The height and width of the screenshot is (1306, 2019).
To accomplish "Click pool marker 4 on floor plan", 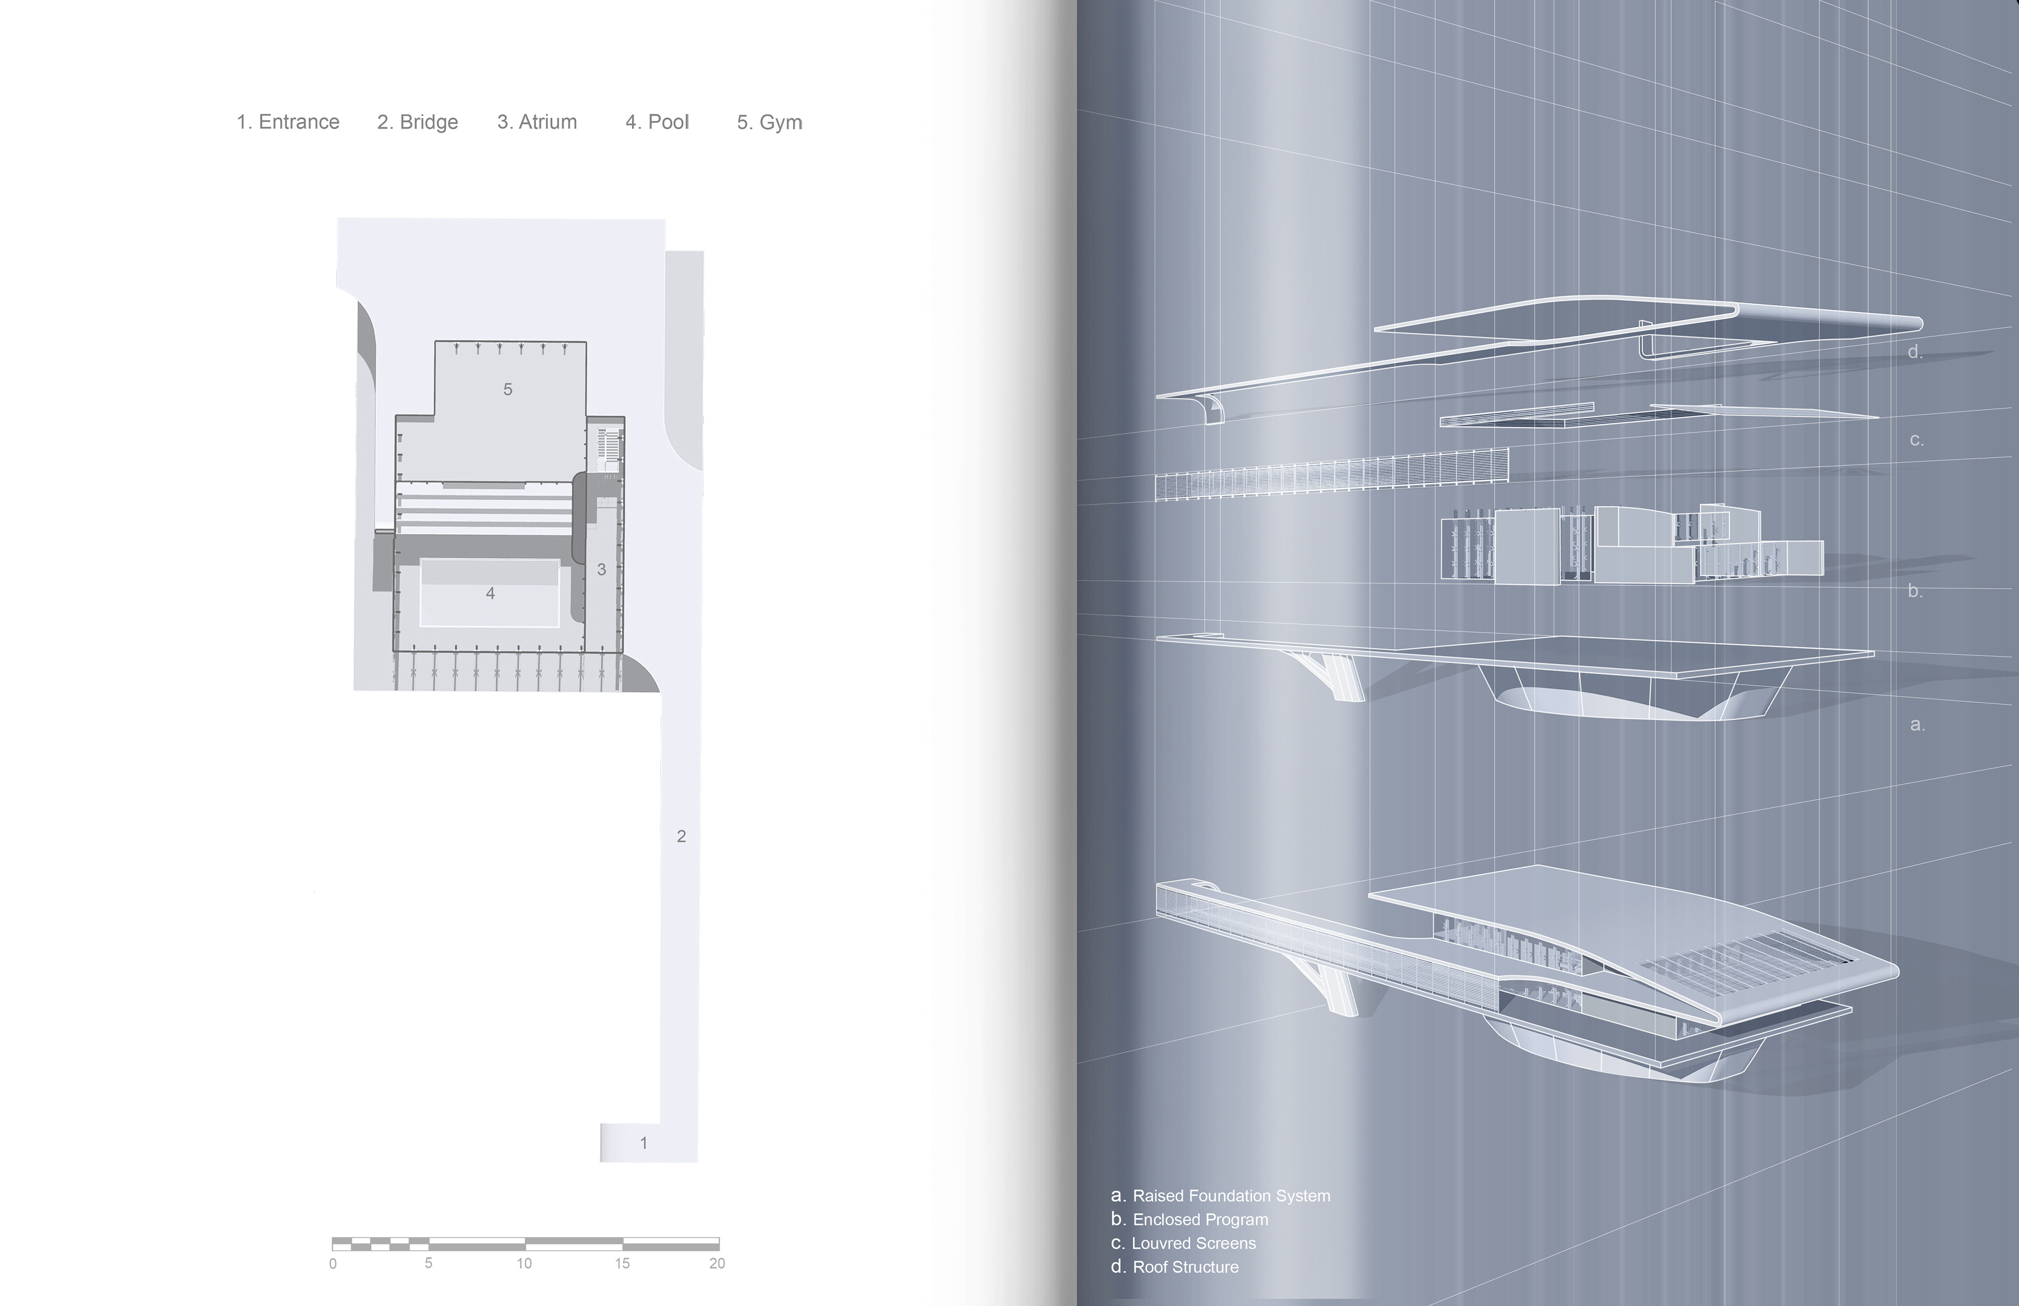I will tap(491, 594).
